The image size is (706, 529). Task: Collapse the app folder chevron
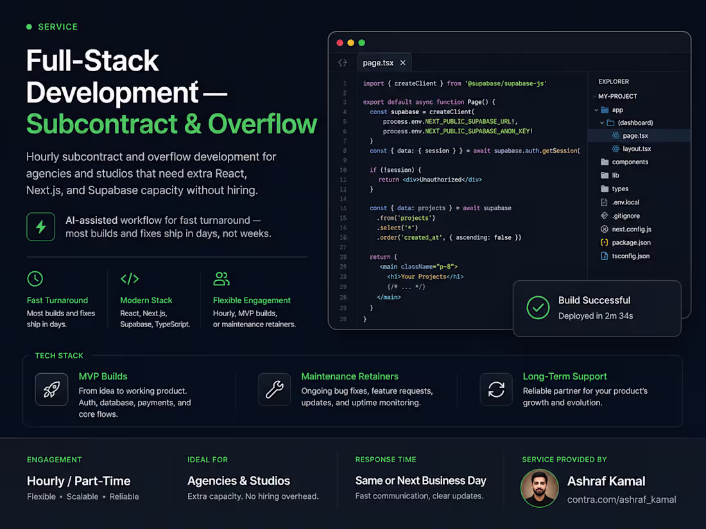(x=596, y=110)
